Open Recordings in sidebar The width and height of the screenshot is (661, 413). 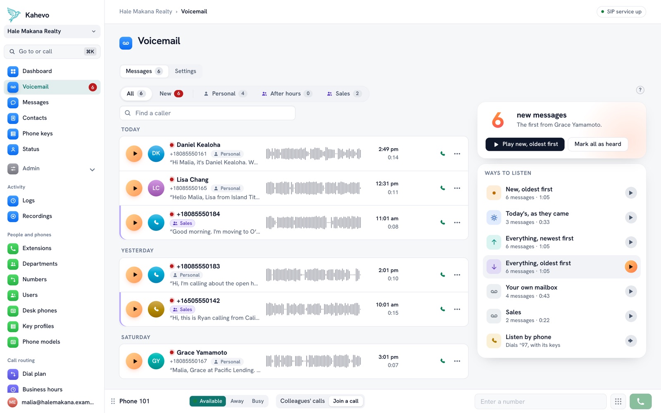(x=52, y=216)
